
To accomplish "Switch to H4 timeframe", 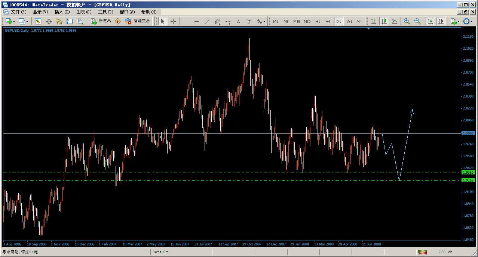I will [328, 21].
